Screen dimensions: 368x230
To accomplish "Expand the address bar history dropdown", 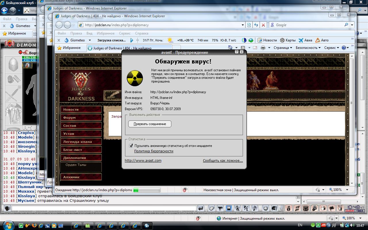I will (x=243, y=25).
